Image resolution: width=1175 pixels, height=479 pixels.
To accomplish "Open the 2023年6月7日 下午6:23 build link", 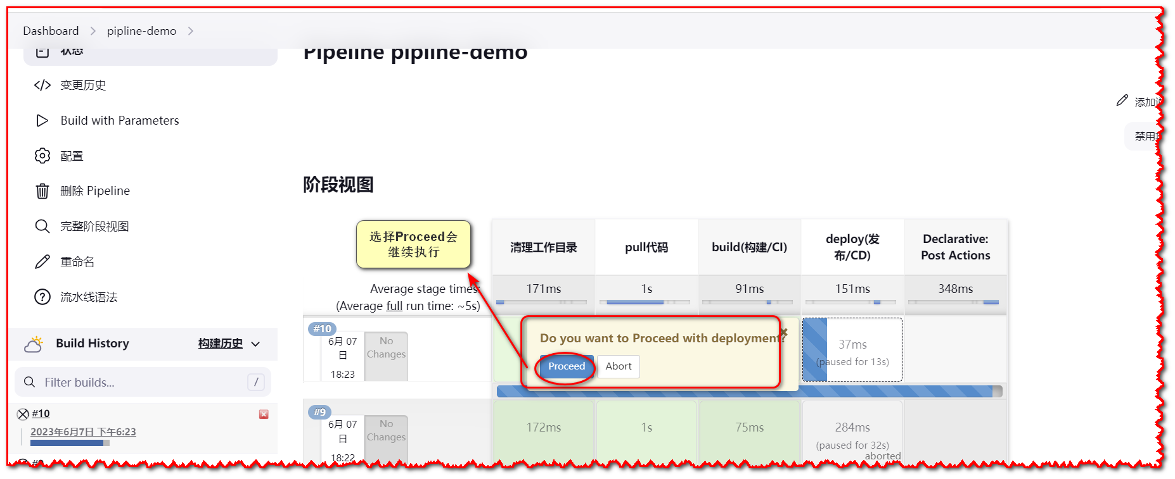I will click(83, 432).
